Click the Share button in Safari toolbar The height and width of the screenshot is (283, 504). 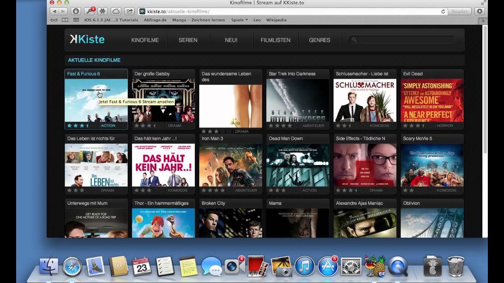(x=129, y=11)
